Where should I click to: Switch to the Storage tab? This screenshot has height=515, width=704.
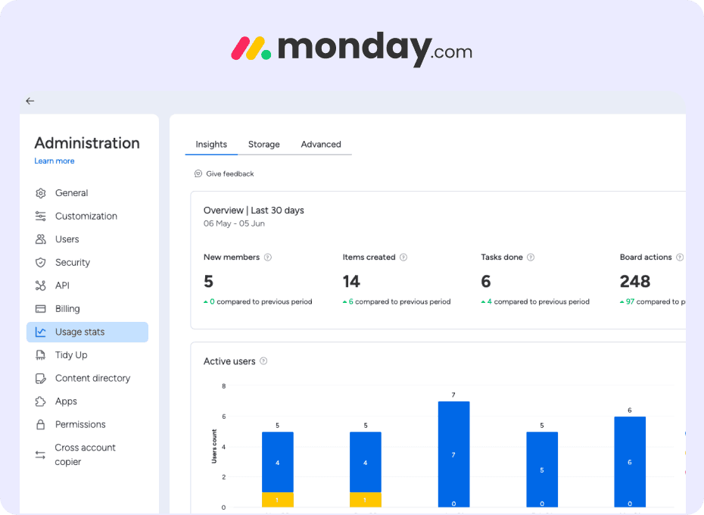[264, 144]
